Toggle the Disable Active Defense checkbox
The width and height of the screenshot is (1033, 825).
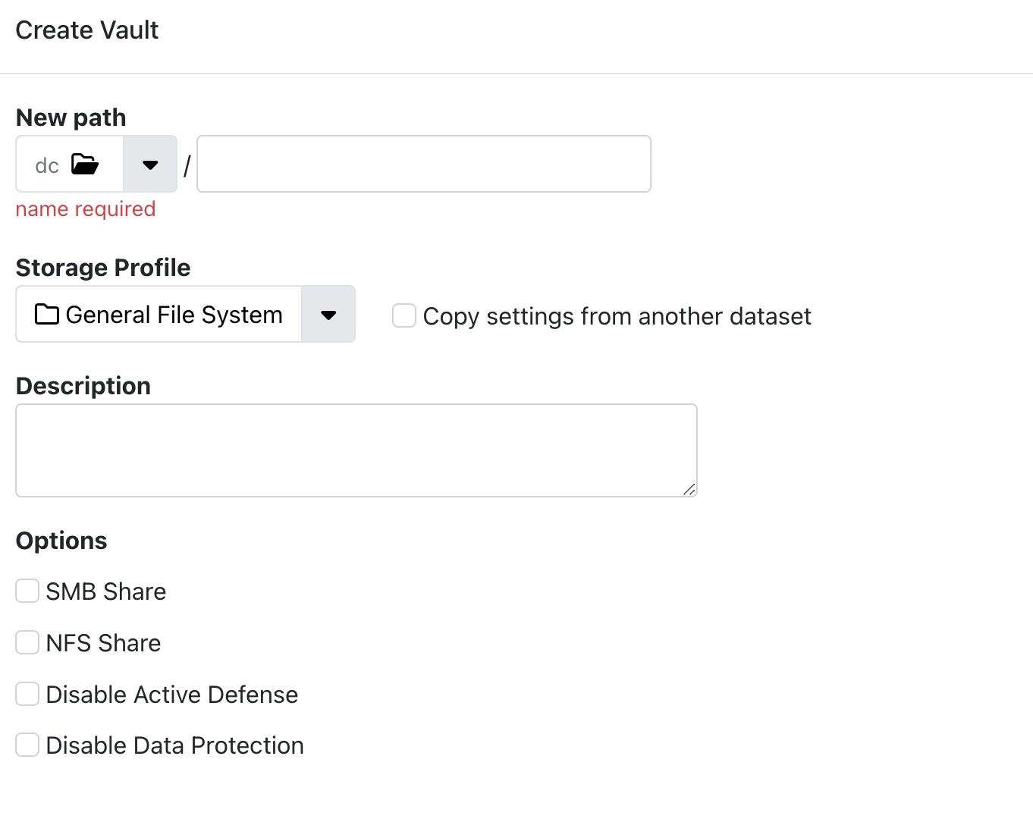(x=27, y=694)
